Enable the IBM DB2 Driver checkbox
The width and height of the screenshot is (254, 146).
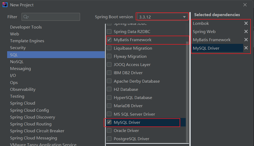[x=109, y=73]
